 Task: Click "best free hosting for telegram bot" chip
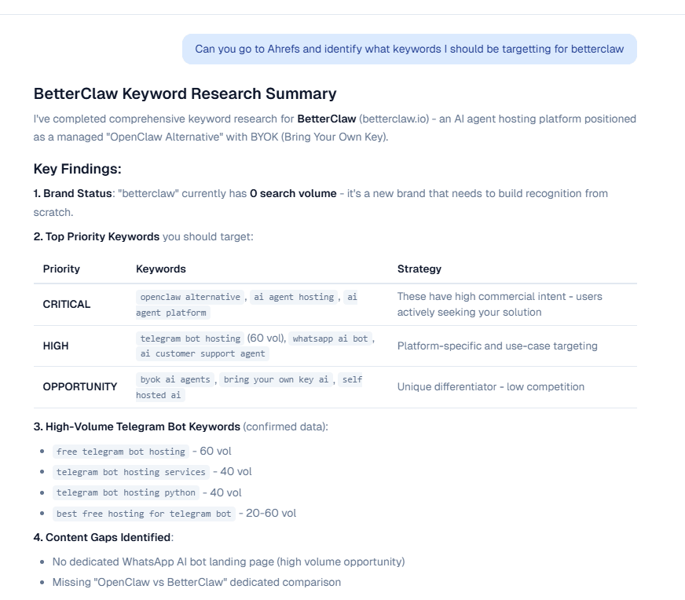144,514
